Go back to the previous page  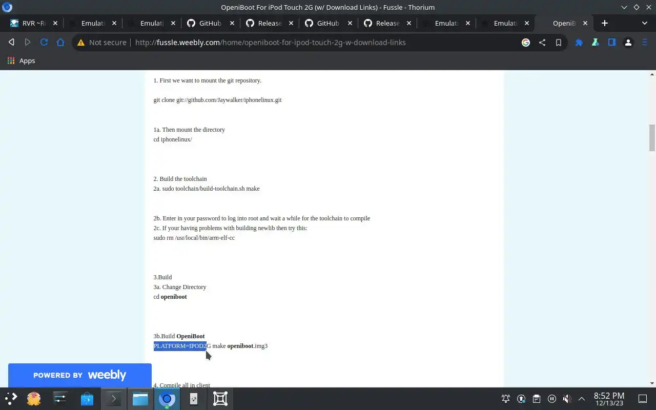pos(11,43)
